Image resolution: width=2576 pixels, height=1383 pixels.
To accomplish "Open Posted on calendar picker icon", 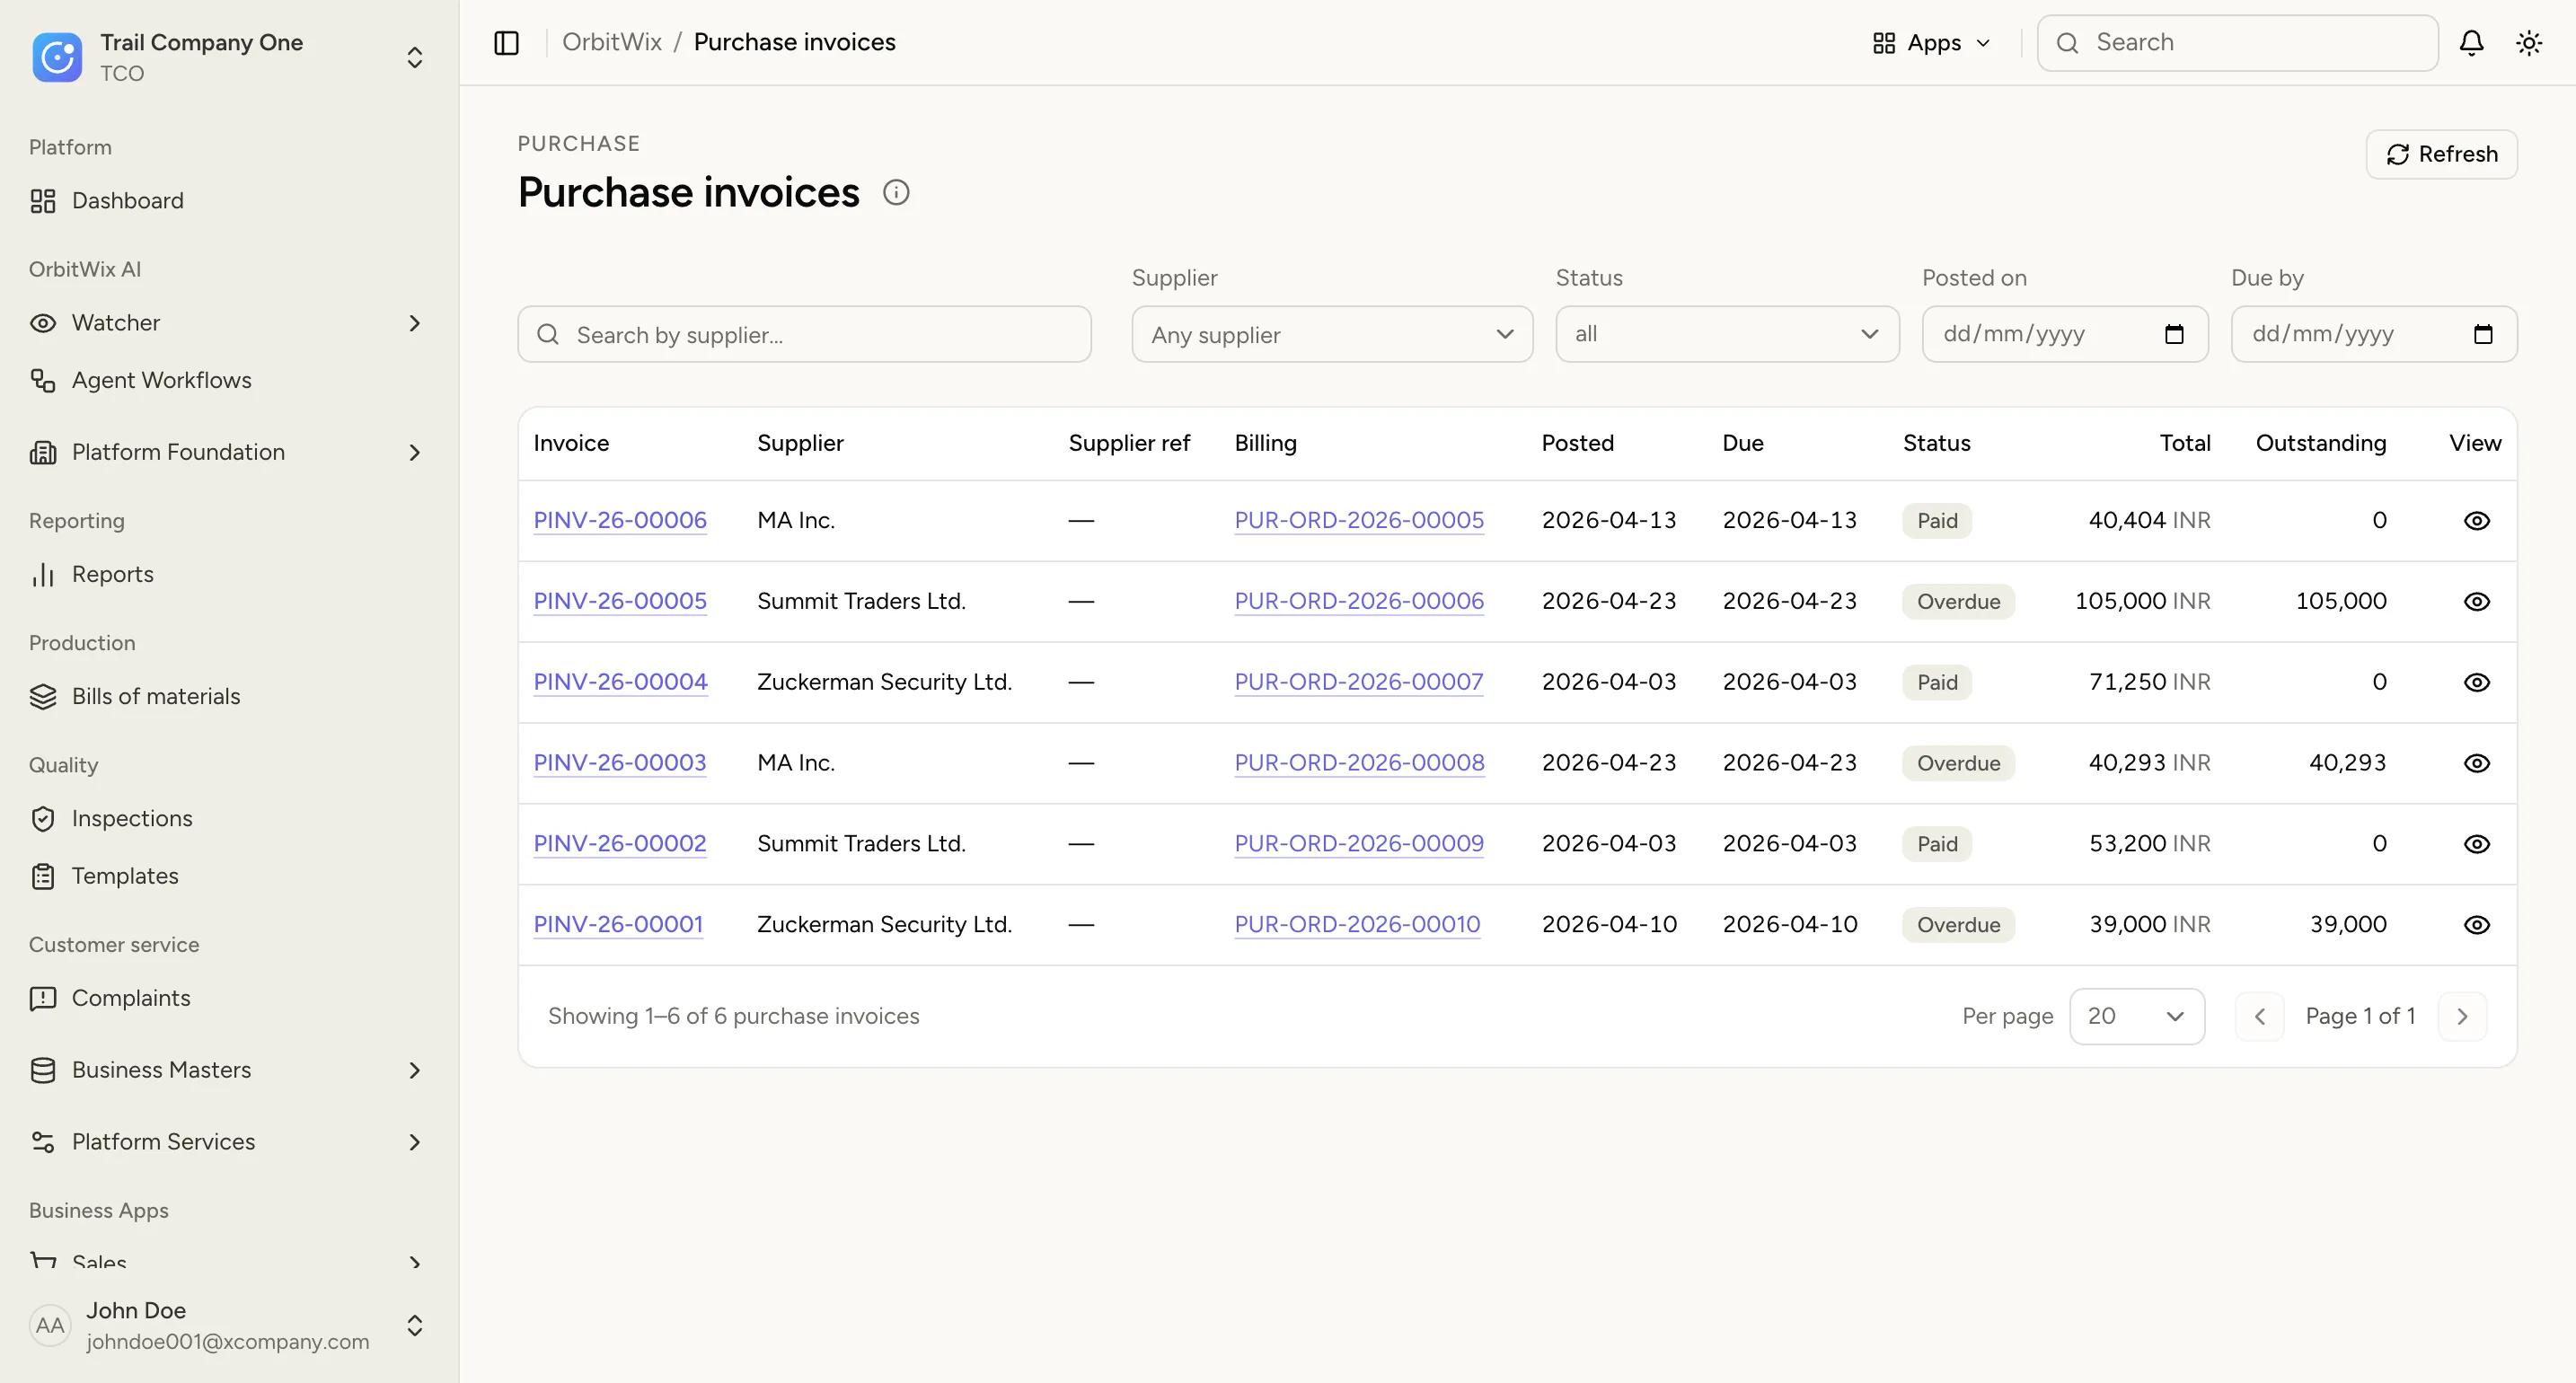I will [2174, 334].
